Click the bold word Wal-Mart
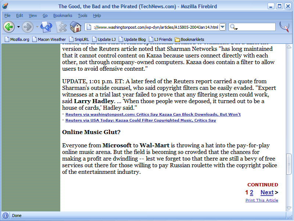Image resolution: width=294 pixels, height=221 pixels. [x=154, y=145]
